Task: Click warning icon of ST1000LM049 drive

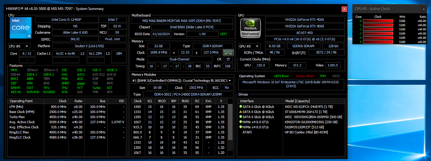Action: click(240, 112)
